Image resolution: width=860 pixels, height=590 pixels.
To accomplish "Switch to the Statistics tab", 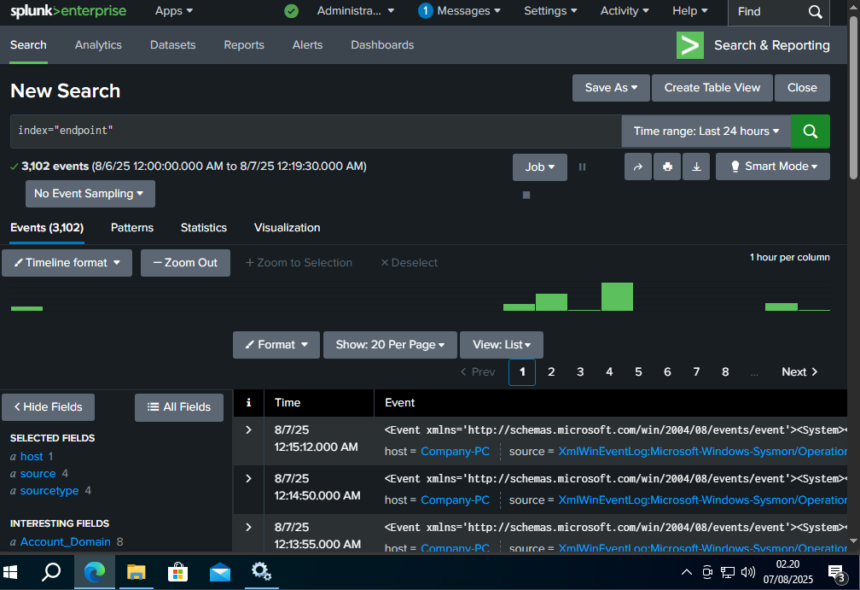I will pyautogui.click(x=203, y=228).
